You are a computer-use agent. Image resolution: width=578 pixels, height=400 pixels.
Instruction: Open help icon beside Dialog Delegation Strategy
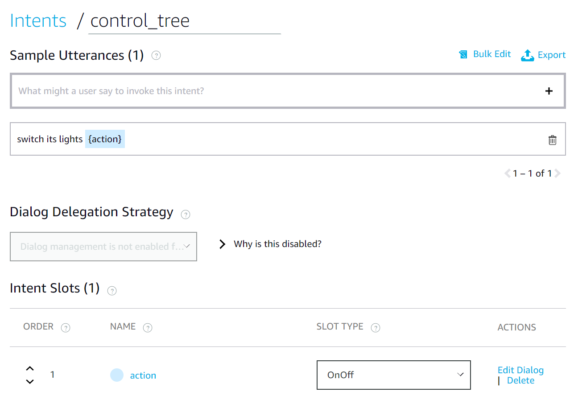click(x=186, y=214)
